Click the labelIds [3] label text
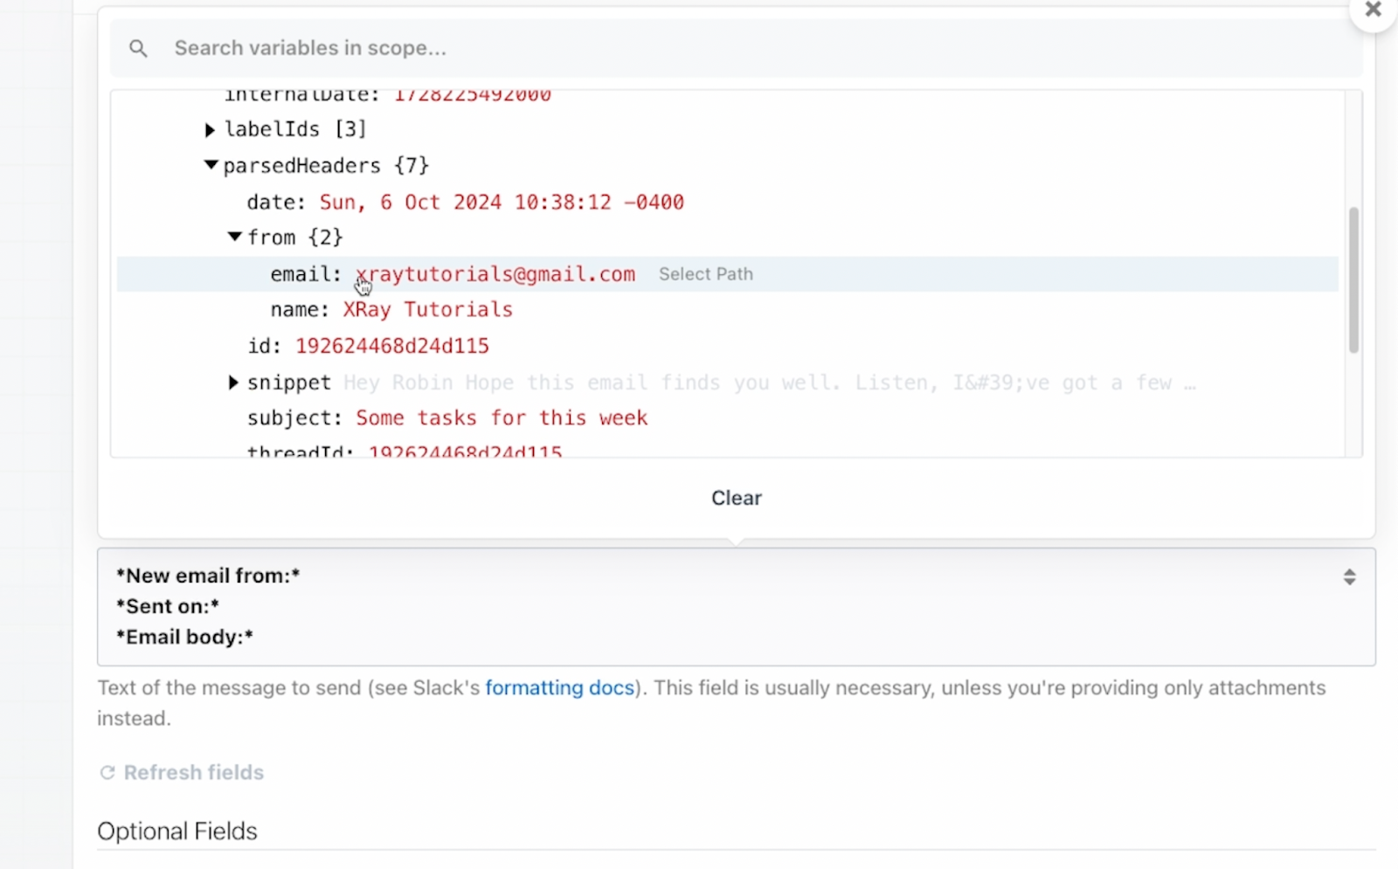 pyautogui.click(x=295, y=130)
